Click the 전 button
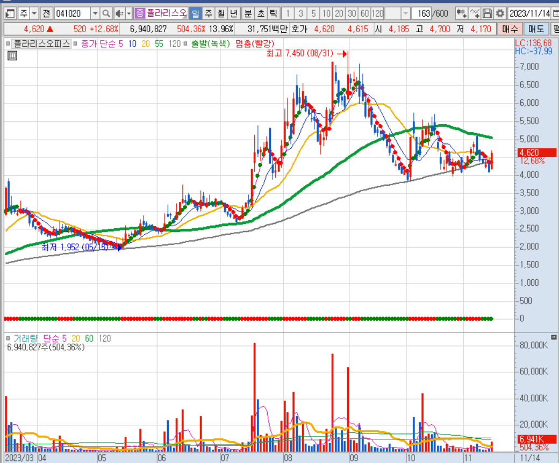This screenshot has width=559, height=463. click(x=46, y=14)
